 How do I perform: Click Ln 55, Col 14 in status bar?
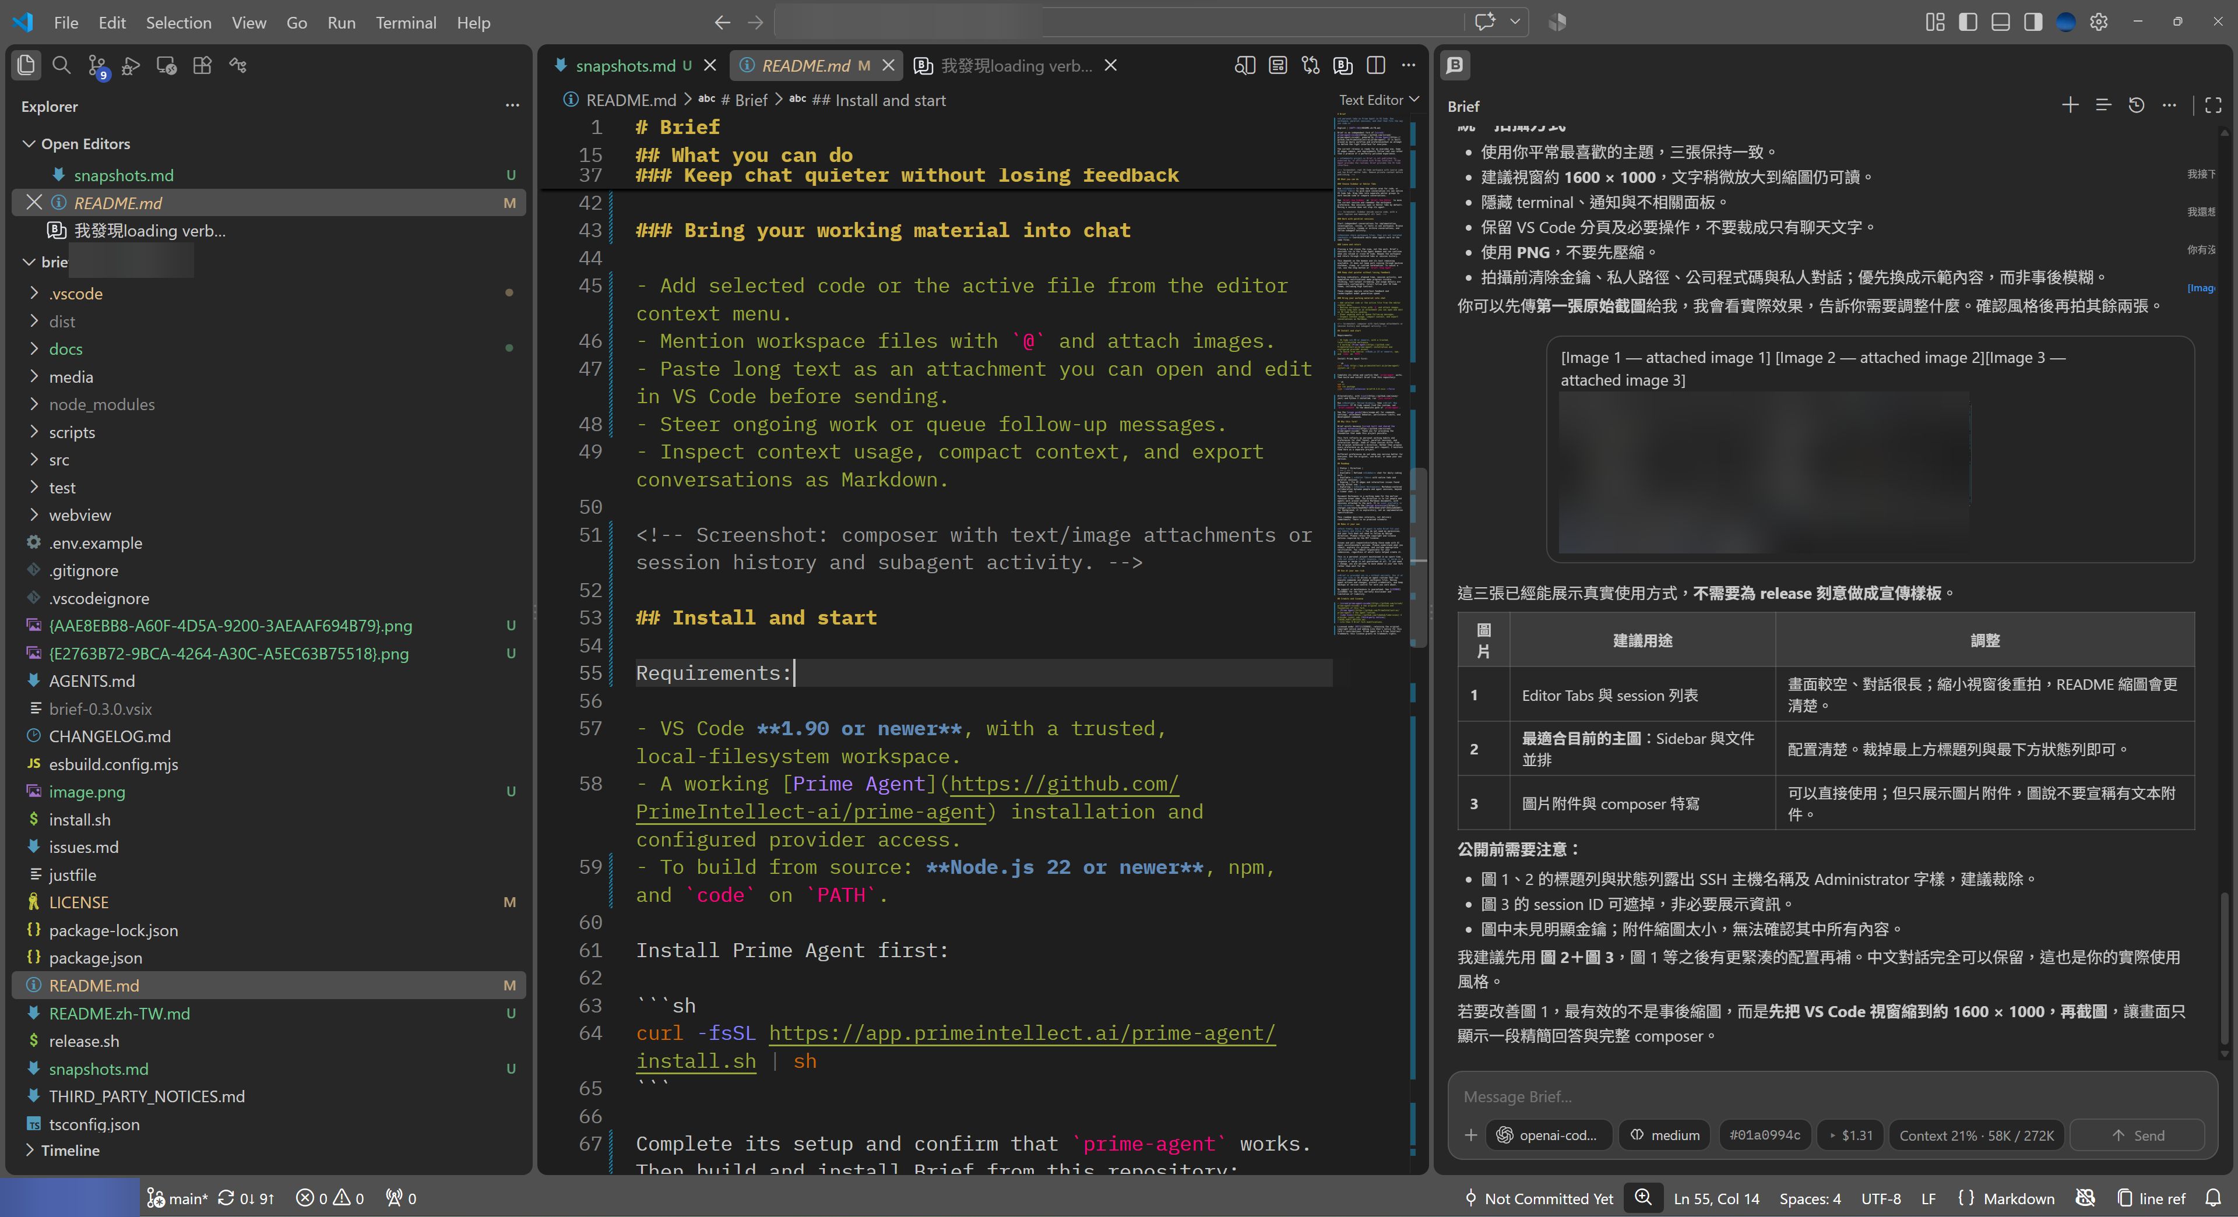(1716, 1198)
